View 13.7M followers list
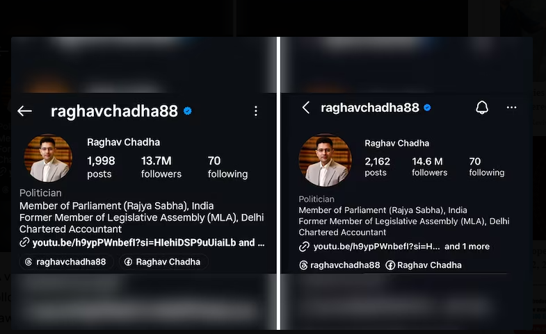 tap(161, 167)
